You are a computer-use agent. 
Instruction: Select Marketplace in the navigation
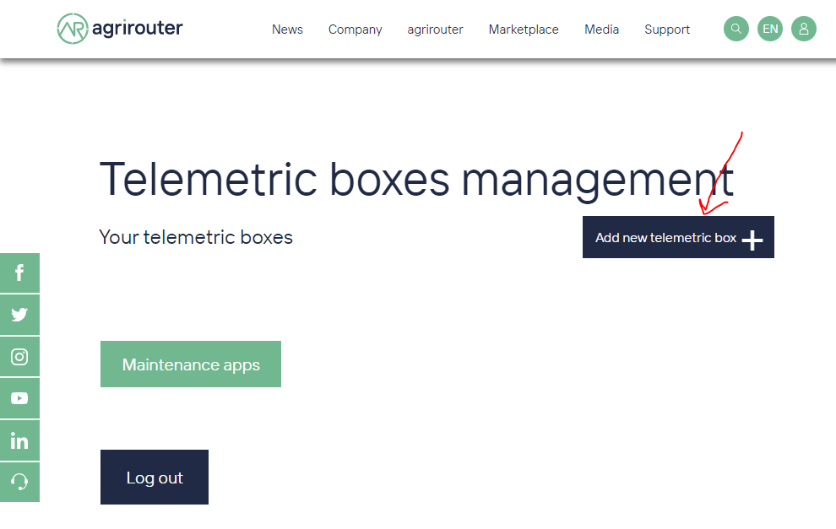pos(523,29)
